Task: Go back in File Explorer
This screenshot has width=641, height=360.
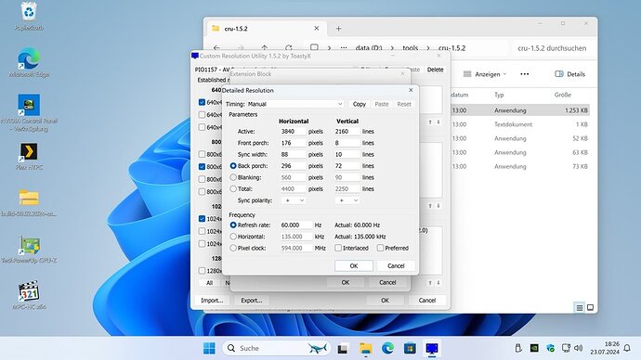Action: coord(216,48)
